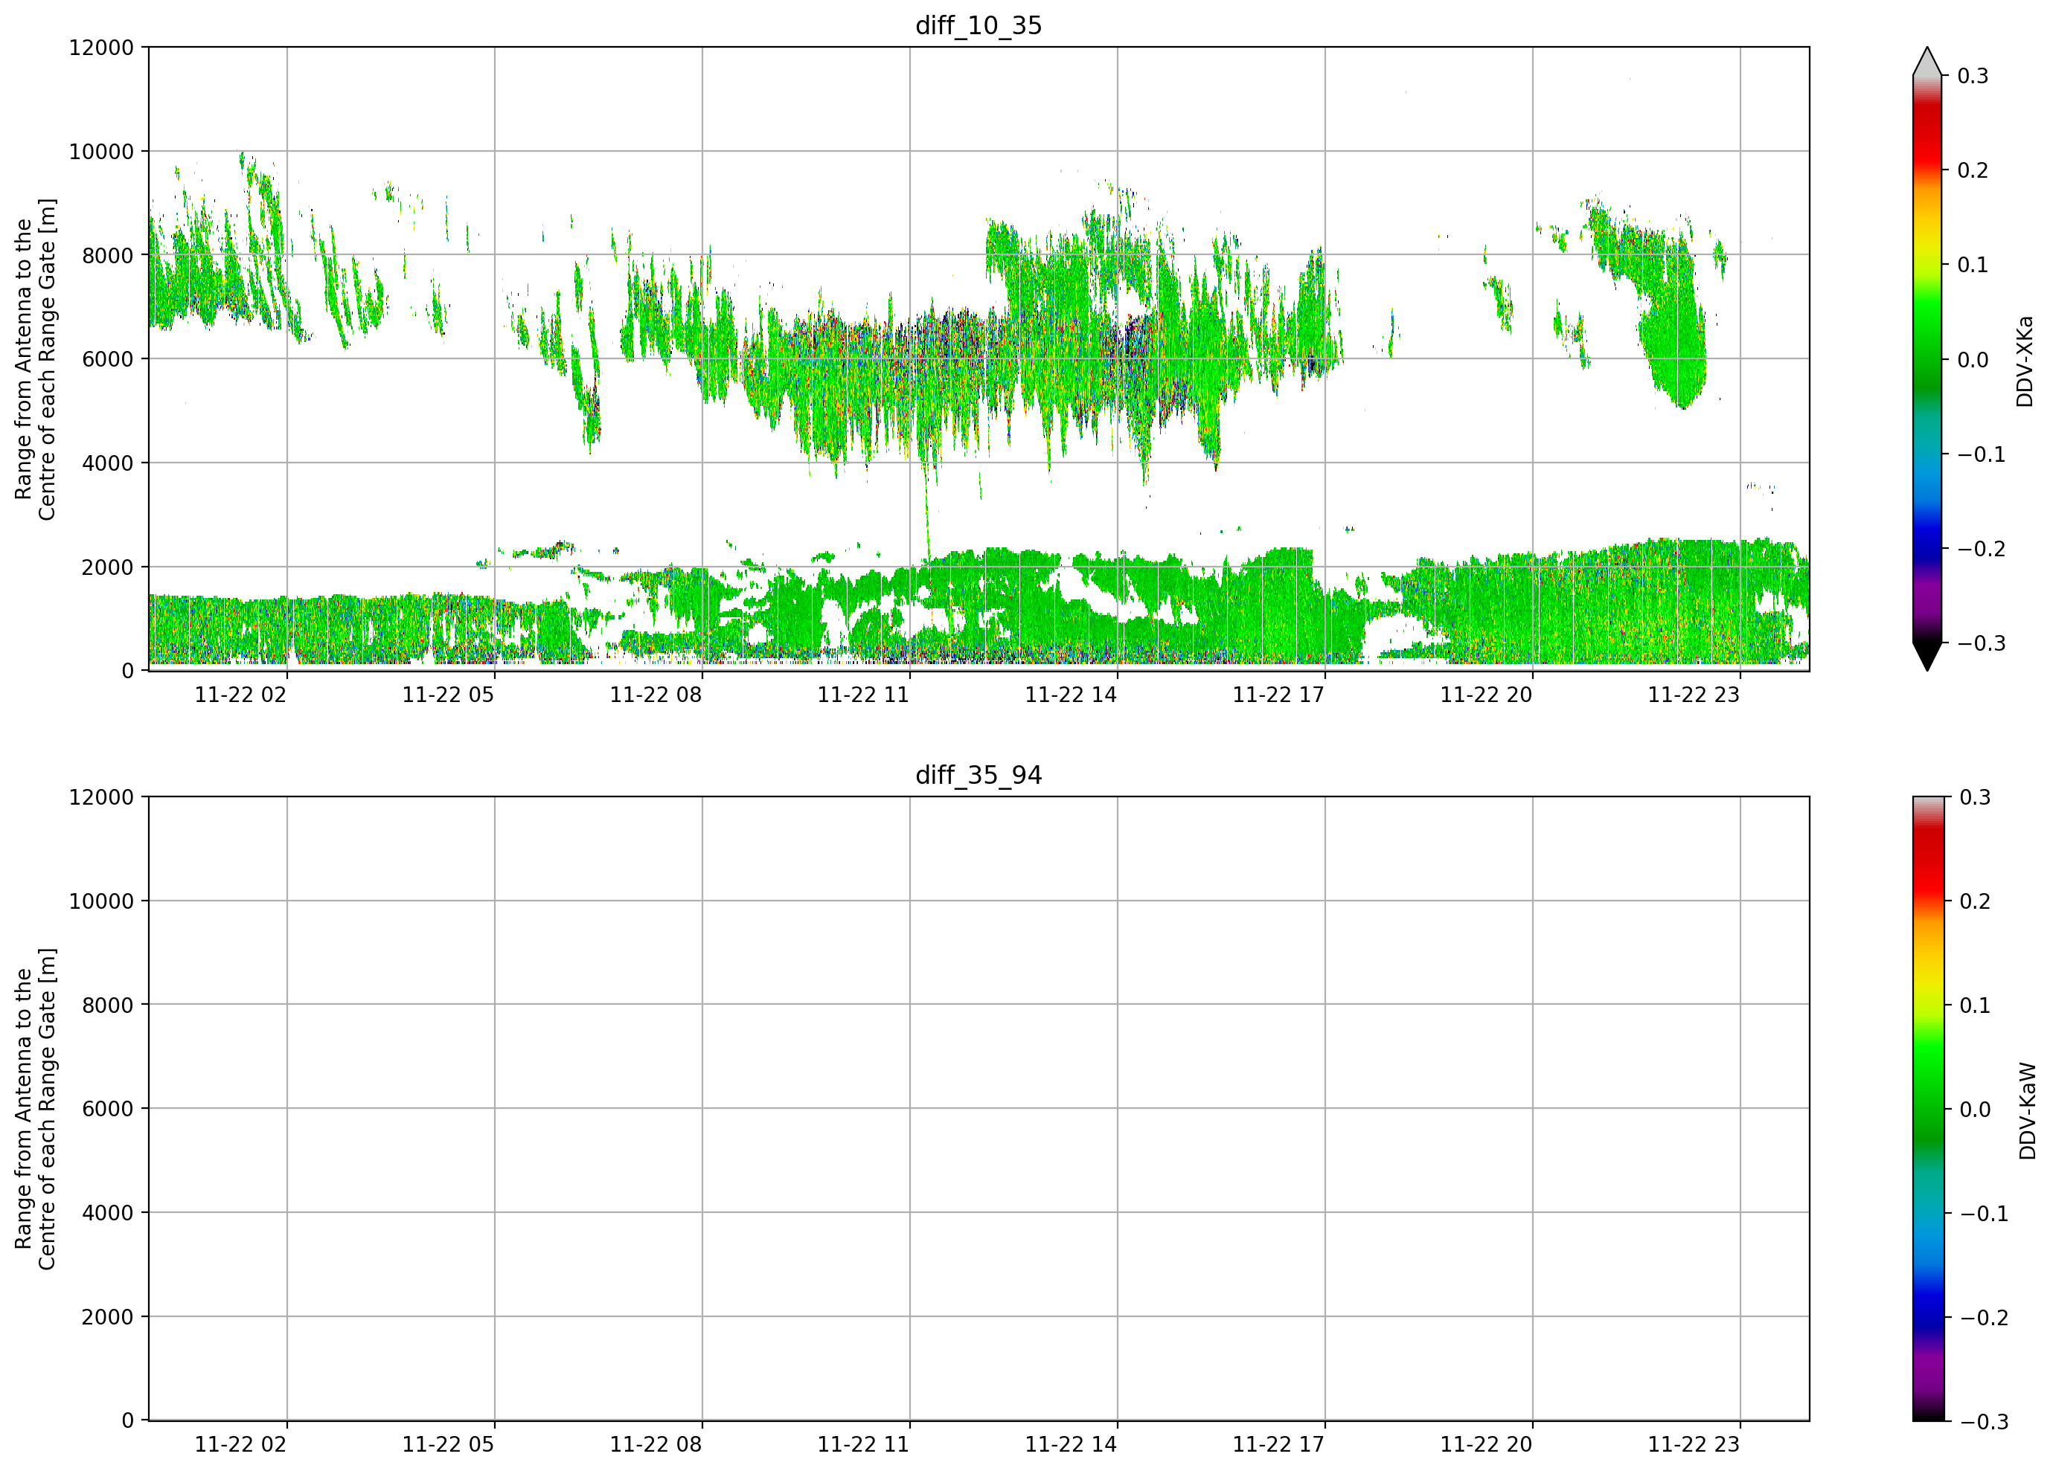The image size is (2053, 1471).
Task: Click the diff_10_35 plot title
Action: pyautogui.click(x=979, y=25)
